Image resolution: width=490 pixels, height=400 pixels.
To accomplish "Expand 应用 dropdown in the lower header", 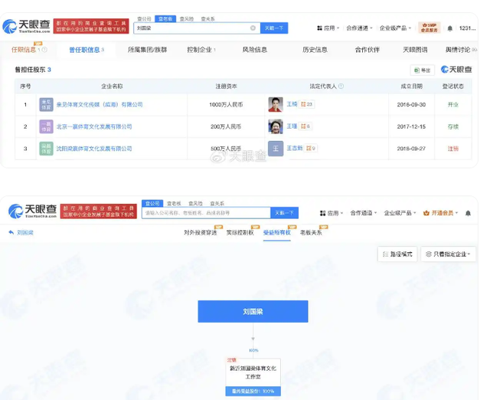I will [x=332, y=213].
